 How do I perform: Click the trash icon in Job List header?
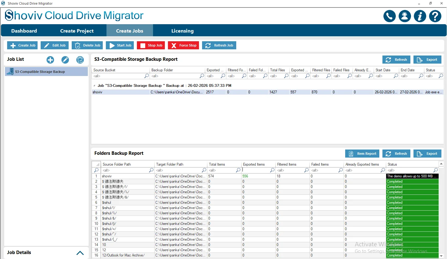[x=80, y=60]
